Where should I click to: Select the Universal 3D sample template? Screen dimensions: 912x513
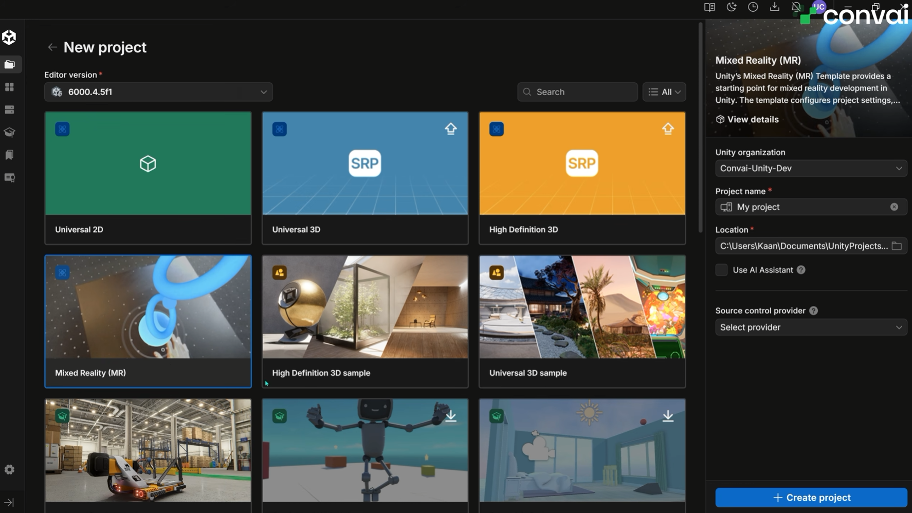click(x=582, y=321)
